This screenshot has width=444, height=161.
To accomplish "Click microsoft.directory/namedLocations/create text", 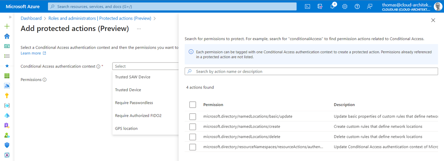I will (242, 127).
